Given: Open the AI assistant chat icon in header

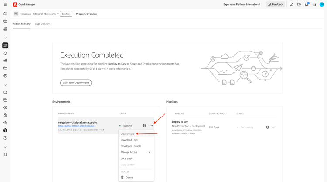Looking at the screenshot, I should click(x=291, y=4).
